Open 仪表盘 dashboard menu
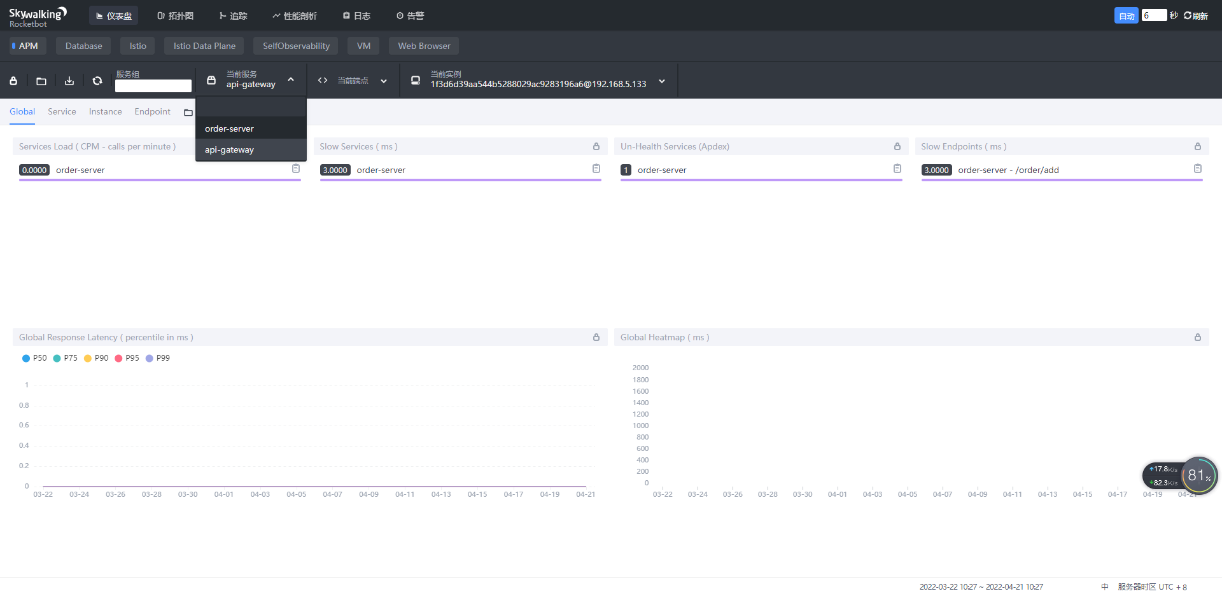This screenshot has height=596, width=1222. 113,16
